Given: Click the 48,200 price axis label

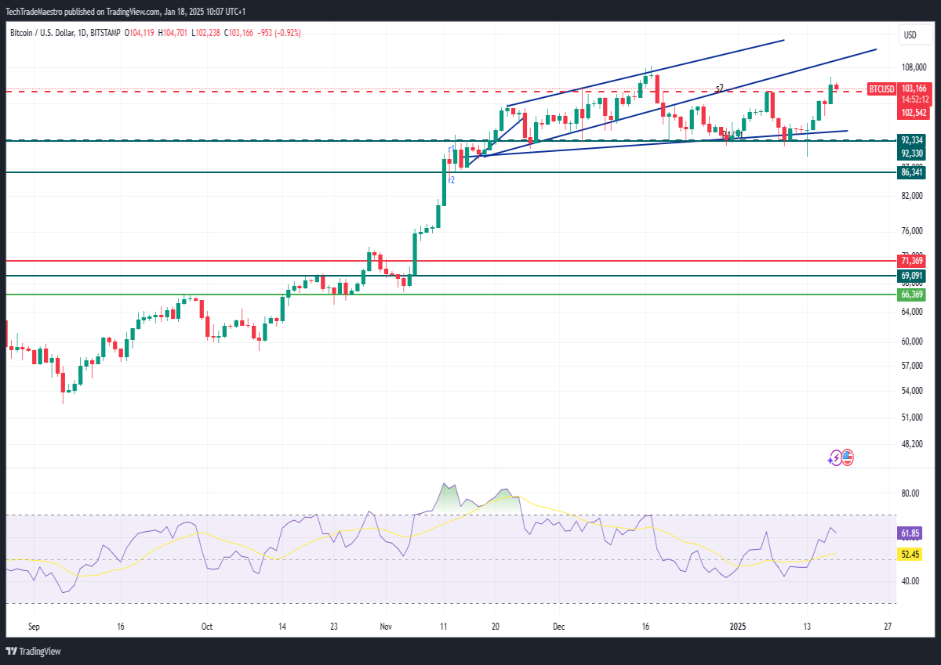Looking at the screenshot, I should [912, 444].
